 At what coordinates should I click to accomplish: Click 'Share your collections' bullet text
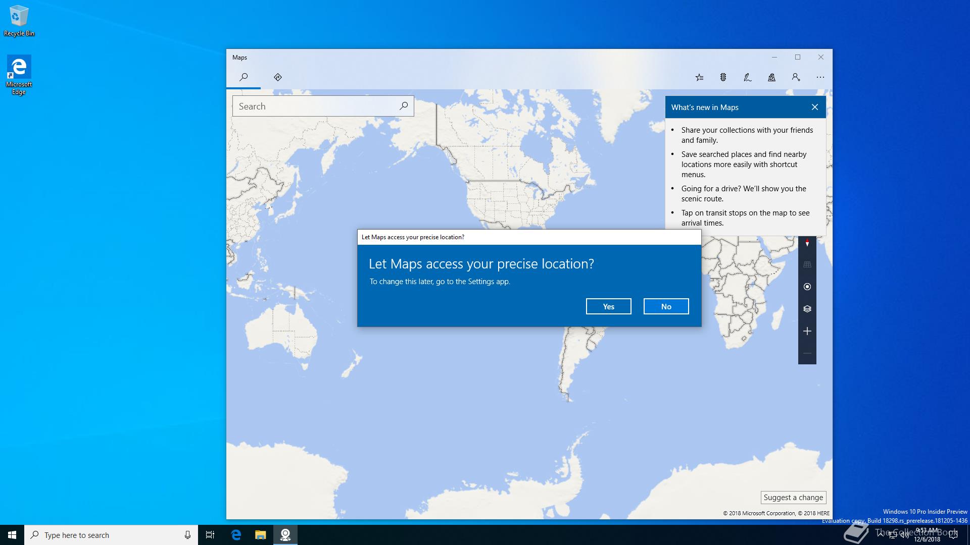[x=747, y=135]
